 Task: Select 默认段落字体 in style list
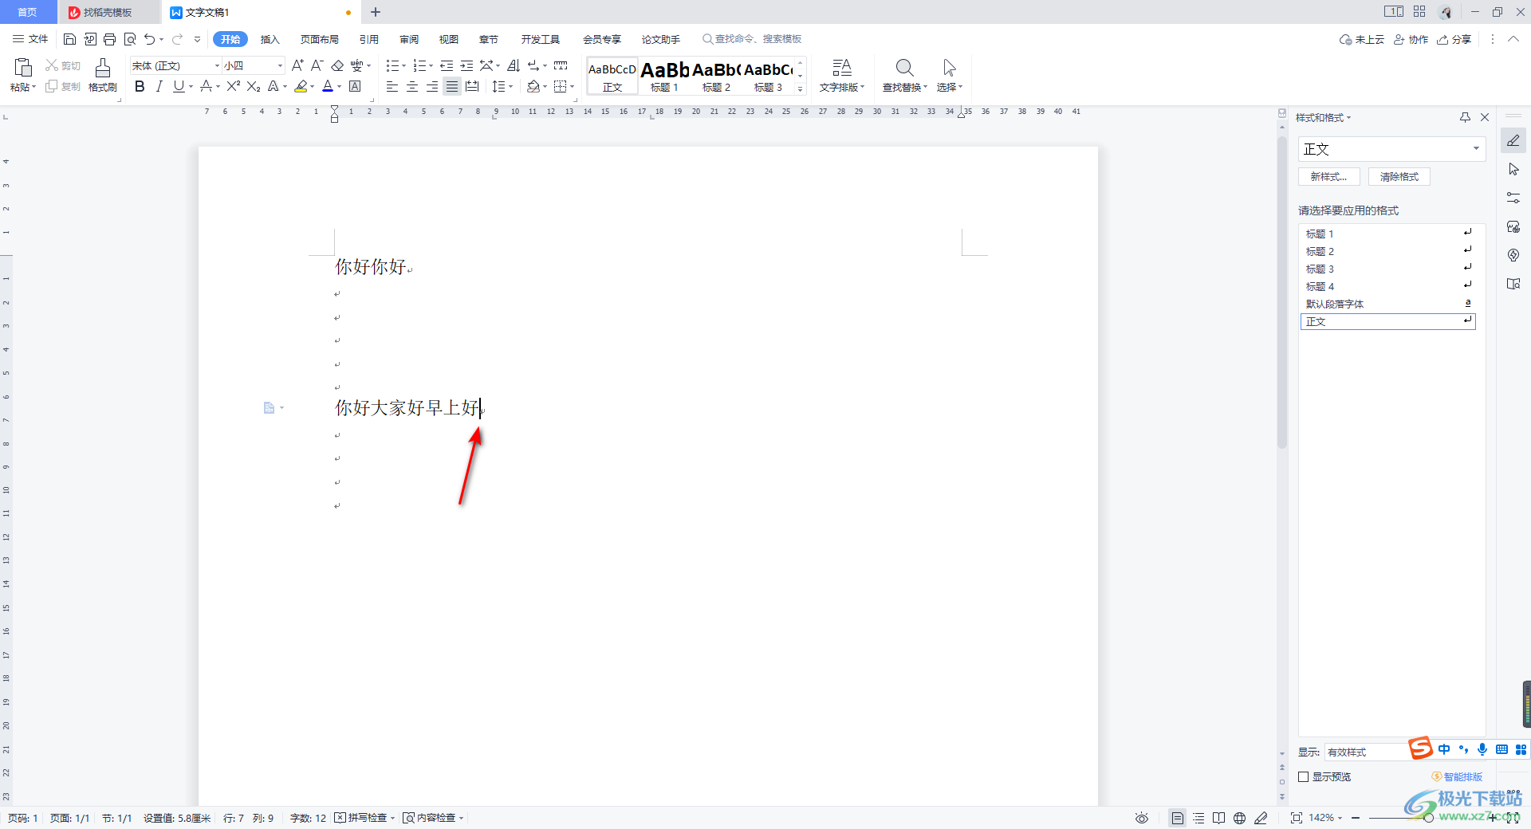tap(1387, 304)
